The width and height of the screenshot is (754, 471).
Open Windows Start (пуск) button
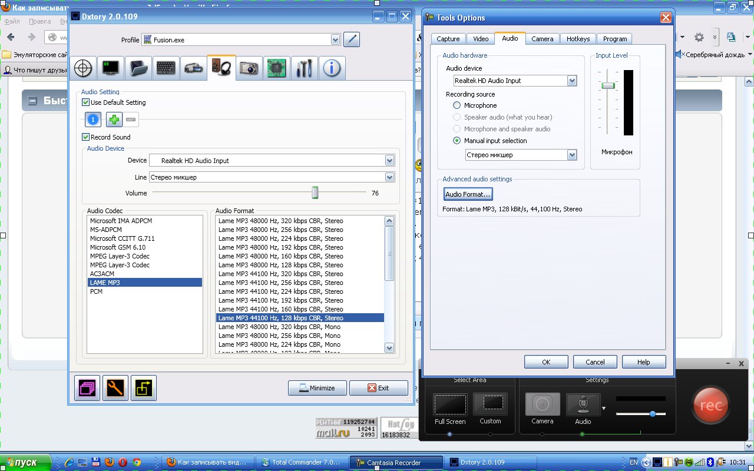click(x=25, y=462)
